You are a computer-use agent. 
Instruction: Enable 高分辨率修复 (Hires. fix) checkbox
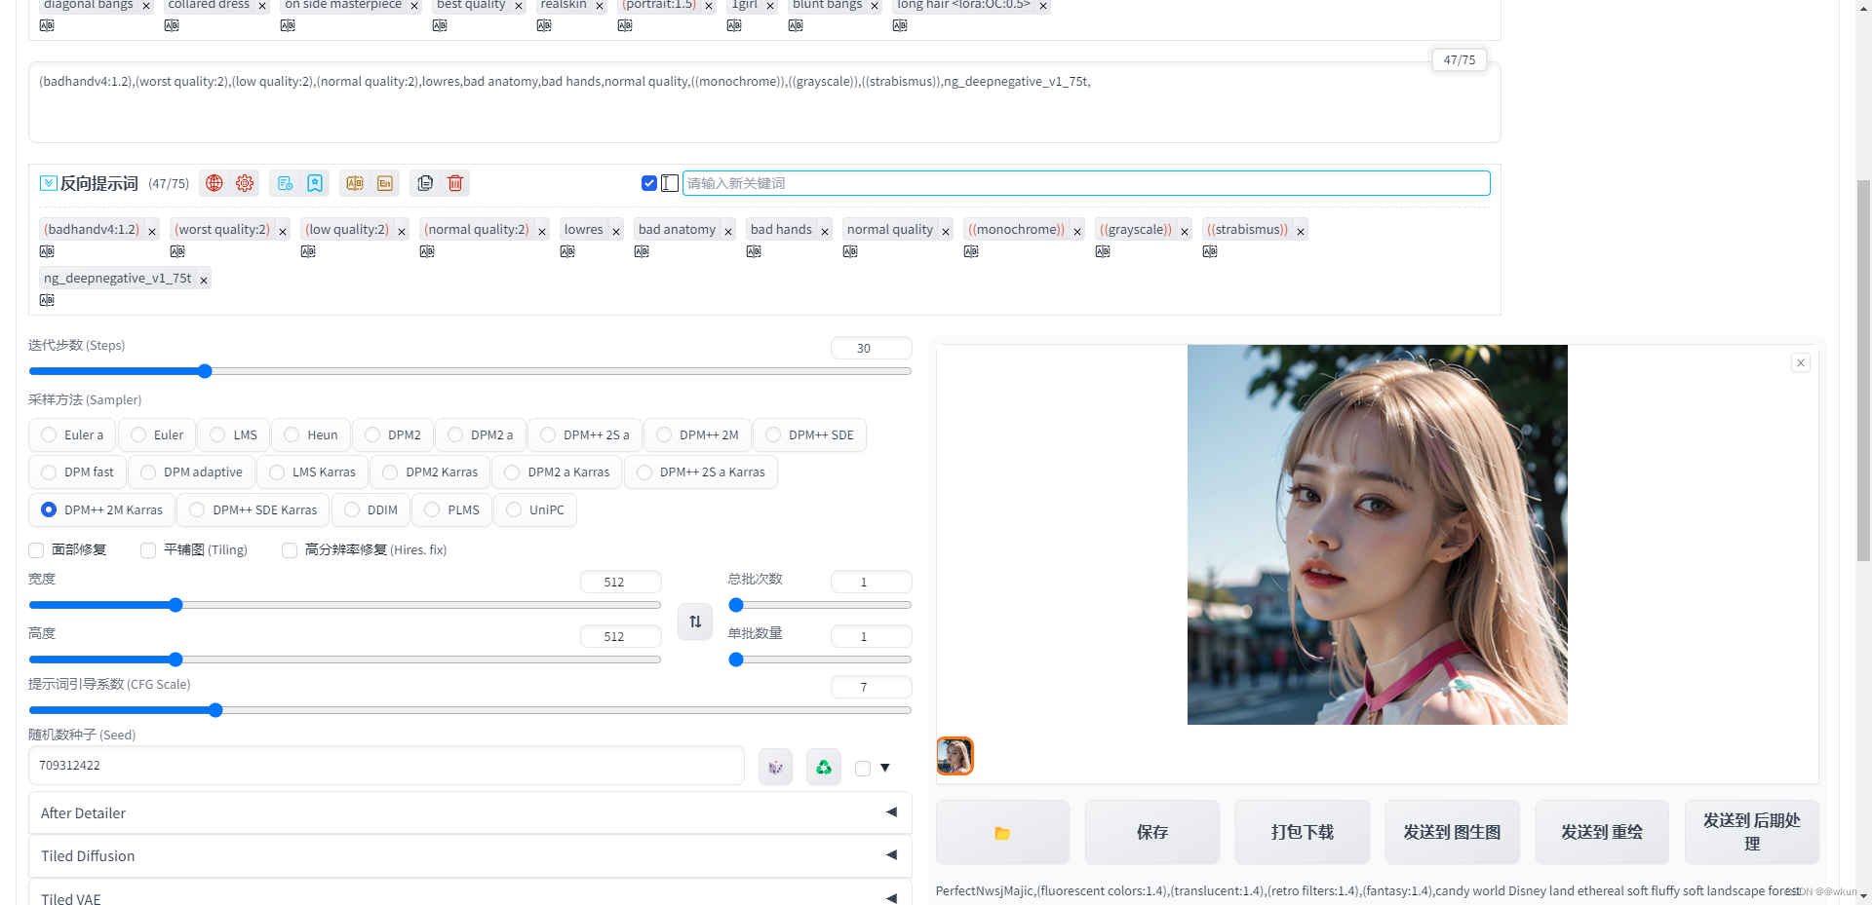pyautogui.click(x=290, y=550)
